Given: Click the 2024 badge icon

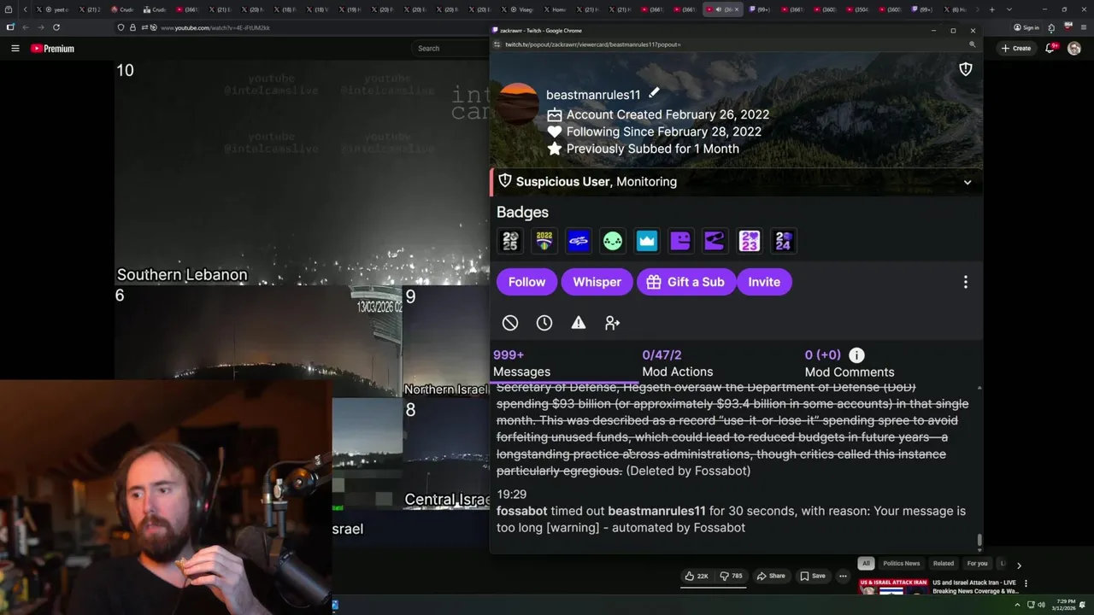Looking at the screenshot, I should coord(784,241).
